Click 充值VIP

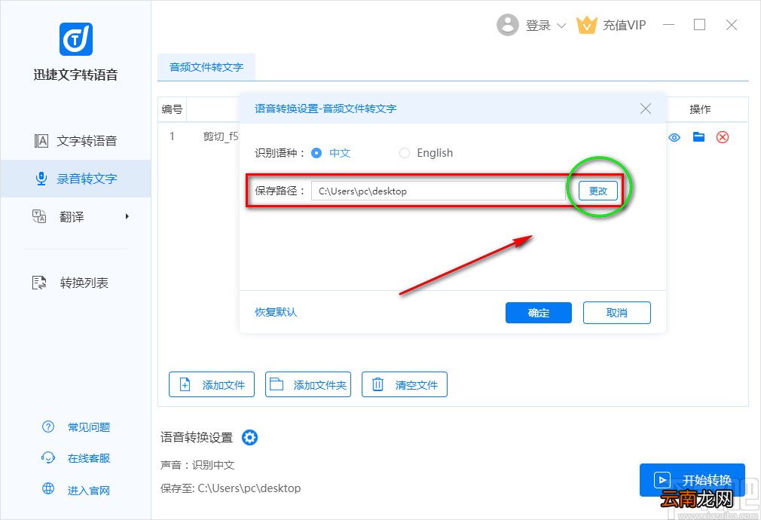[x=624, y=26]
